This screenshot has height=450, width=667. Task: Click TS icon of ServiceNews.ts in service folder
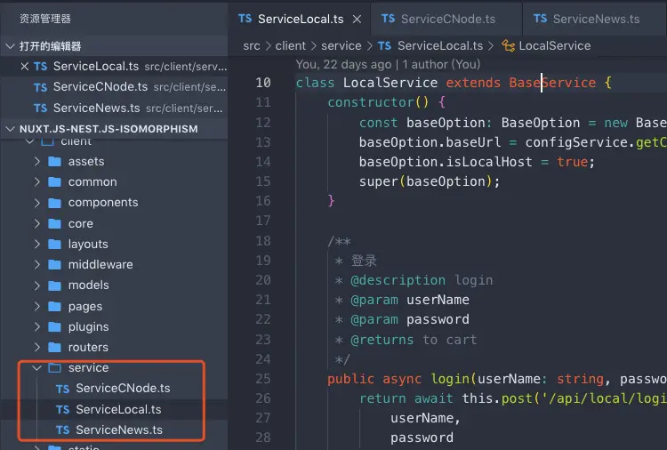(x=62, y=430)
